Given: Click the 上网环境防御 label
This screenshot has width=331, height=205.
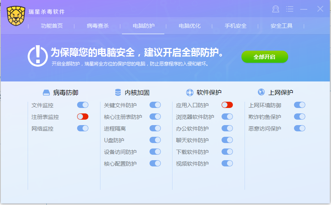Looking at the screenshot, I should [265, 105].
